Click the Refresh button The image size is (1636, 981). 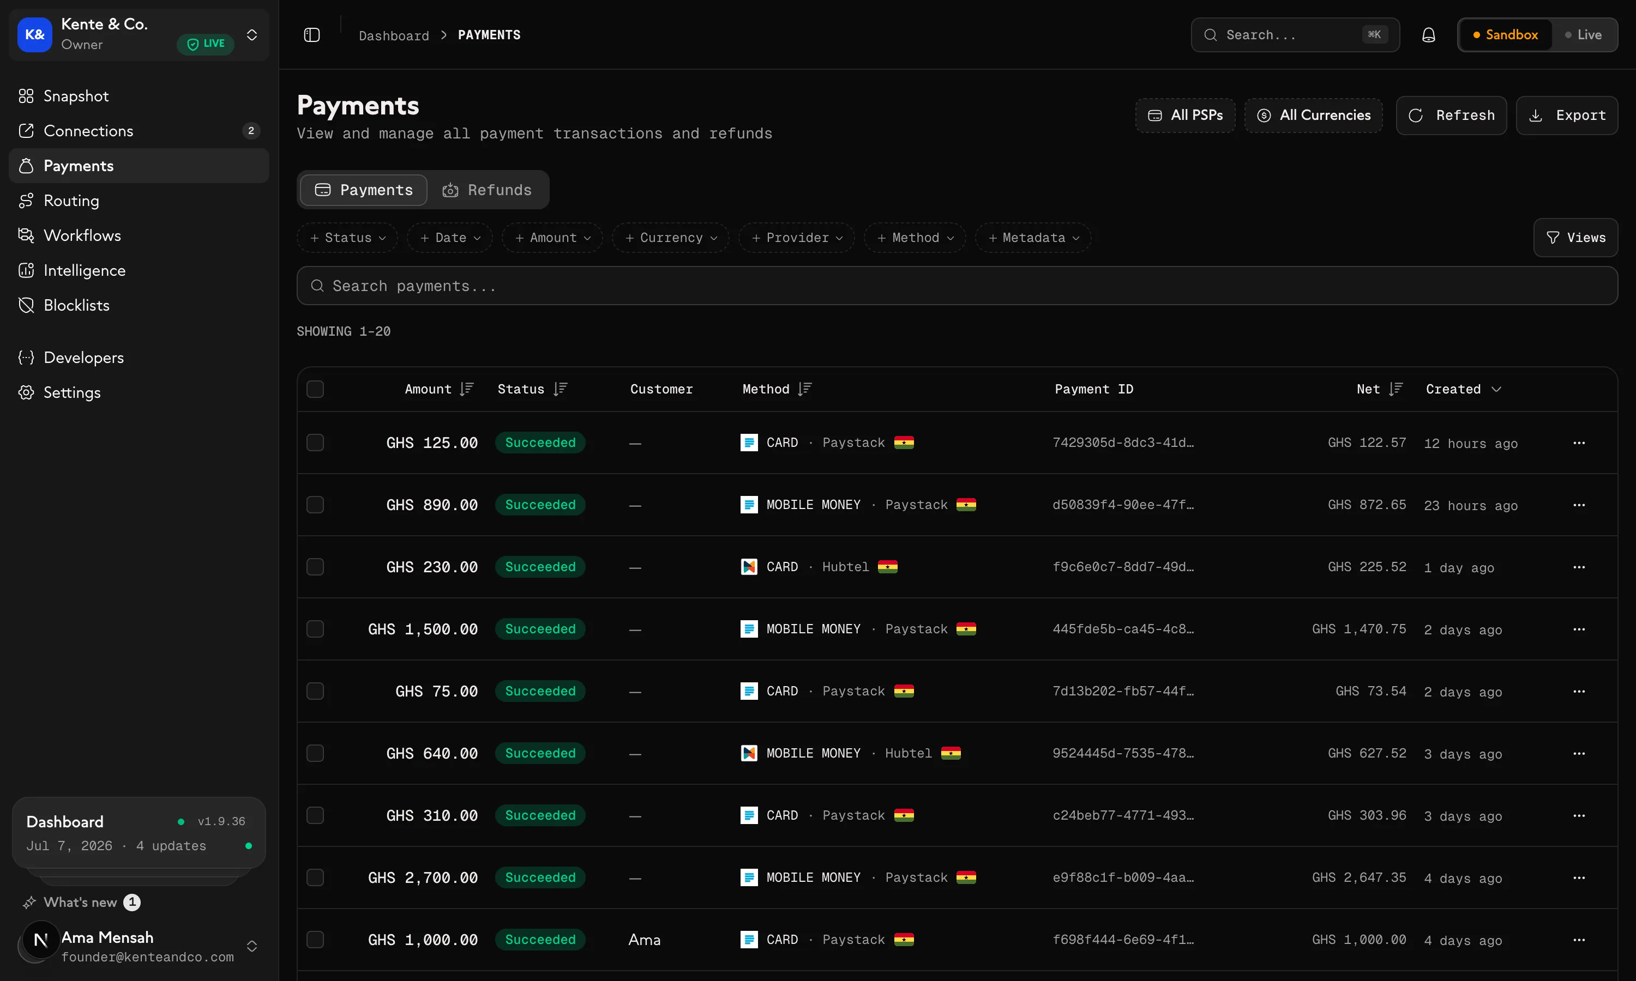(1452, 116)
